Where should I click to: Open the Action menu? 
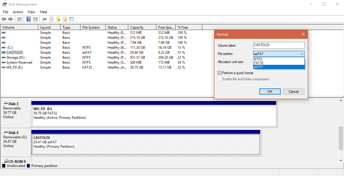pyautogui.click(x=18, y=12)
